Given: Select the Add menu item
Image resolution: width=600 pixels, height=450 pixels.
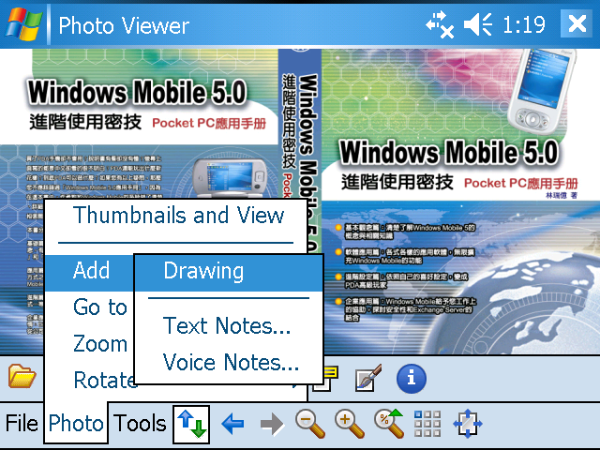Looking at the screenshot, I should tap(90, 271).
